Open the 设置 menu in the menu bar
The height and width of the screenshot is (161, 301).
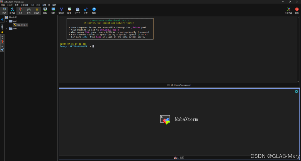[44, 5]
